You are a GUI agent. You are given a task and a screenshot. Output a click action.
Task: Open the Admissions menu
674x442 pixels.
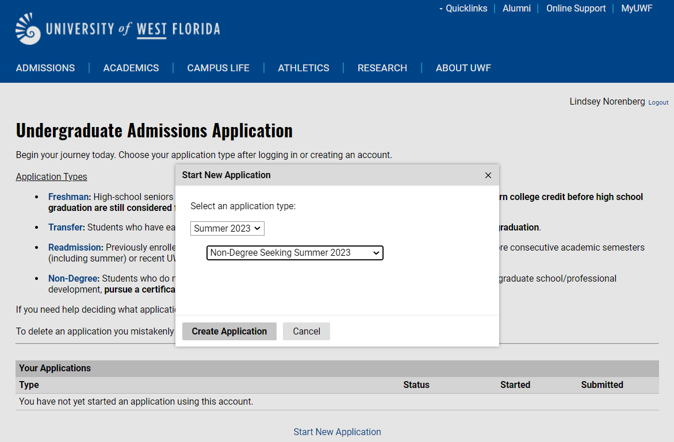tap(45, 68)
